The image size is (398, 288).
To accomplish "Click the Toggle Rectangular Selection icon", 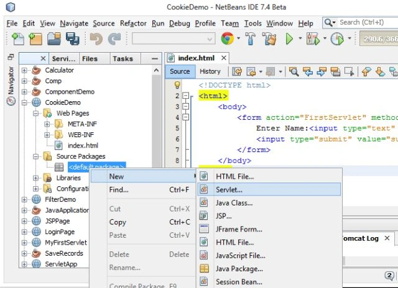I will coord(349,71).
